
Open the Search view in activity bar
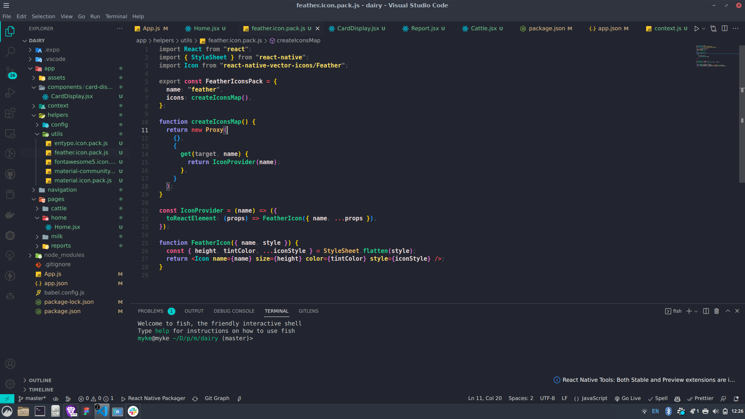pos(10,51)
